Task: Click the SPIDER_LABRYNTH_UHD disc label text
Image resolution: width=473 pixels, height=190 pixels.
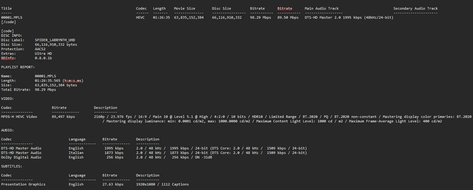Action: (x=55, y=40)
